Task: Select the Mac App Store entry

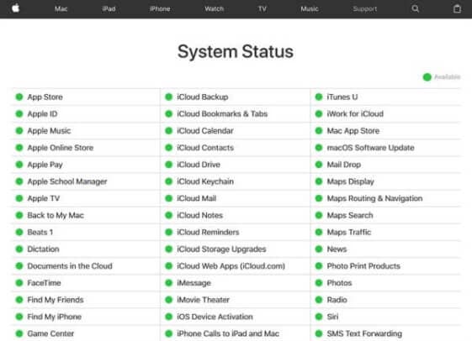Action: click(x=353, y=131)
